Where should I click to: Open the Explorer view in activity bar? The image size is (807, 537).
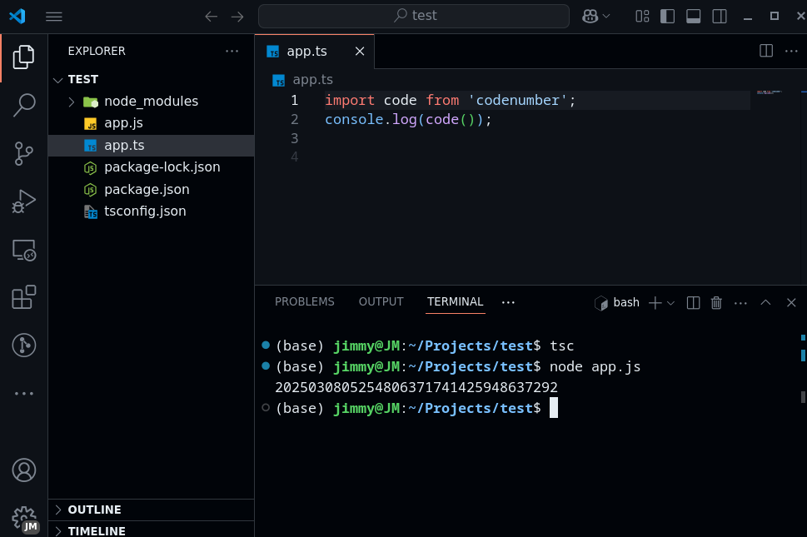coord(23,57)
